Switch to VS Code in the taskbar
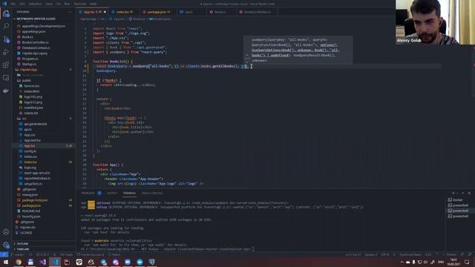475x267 pixels. pyautogui.click(x=55, y=262)
